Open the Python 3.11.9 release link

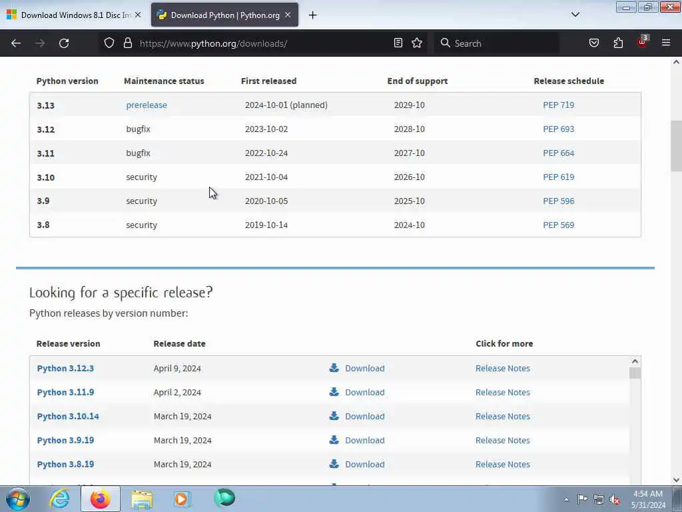click(65, 392)
